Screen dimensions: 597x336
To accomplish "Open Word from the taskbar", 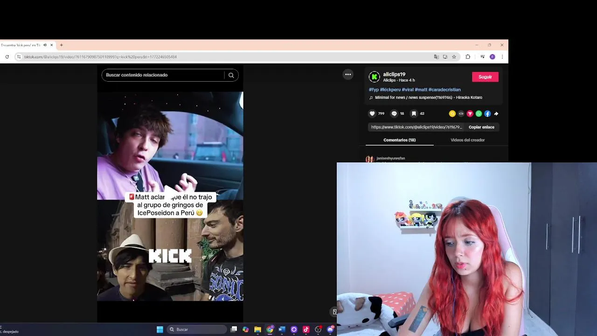I will (282, 329).
